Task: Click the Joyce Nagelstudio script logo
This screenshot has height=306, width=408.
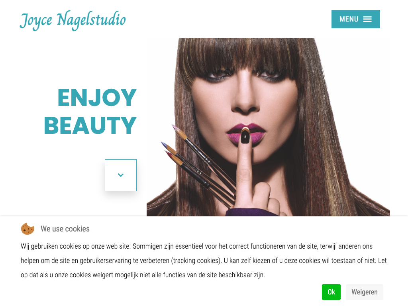Action: point(73,20)
